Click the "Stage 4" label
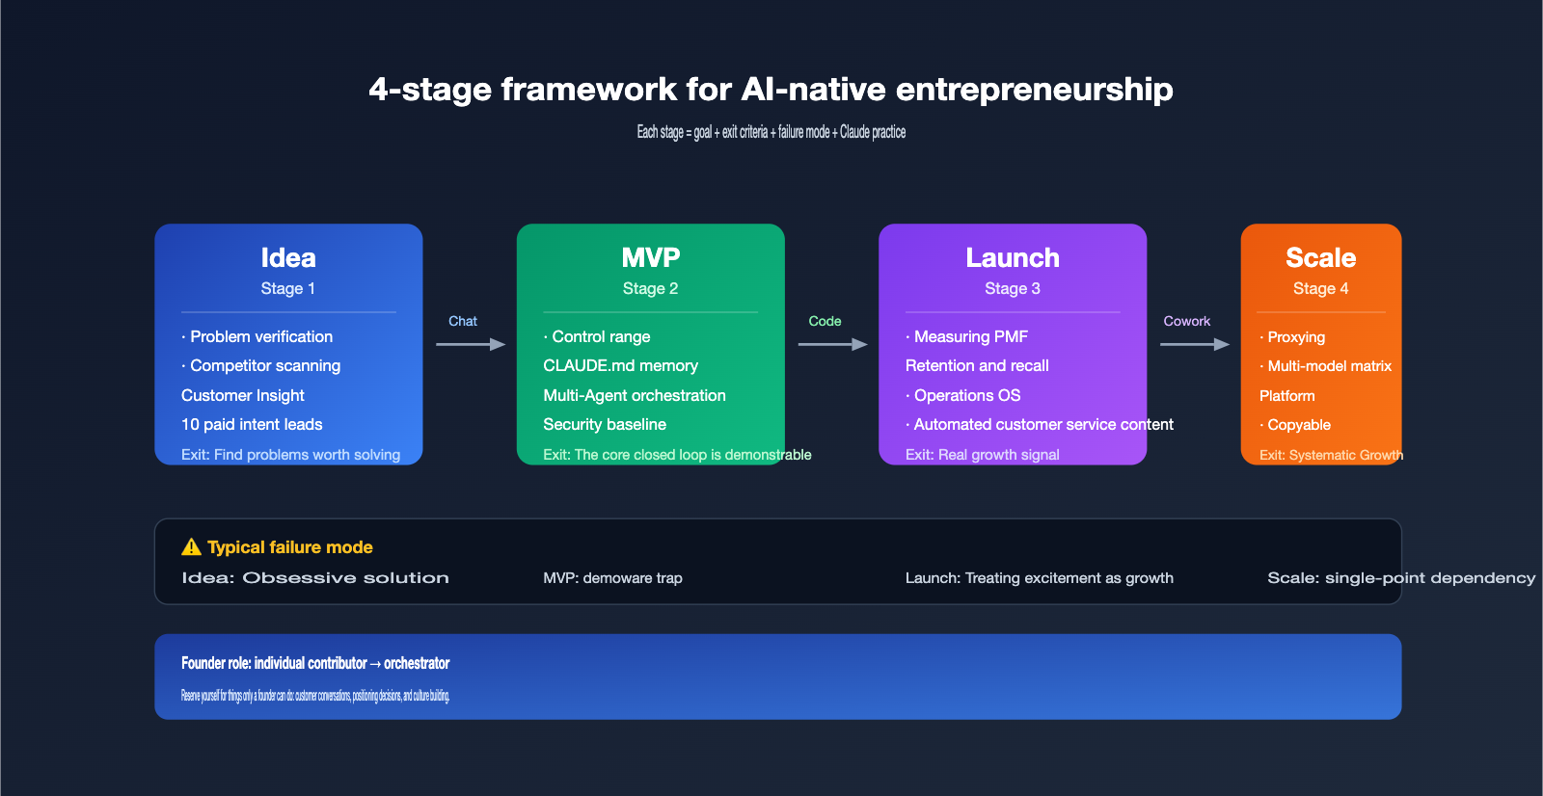This screenshot has height=796, width=1543. [x=1321, y=288]
